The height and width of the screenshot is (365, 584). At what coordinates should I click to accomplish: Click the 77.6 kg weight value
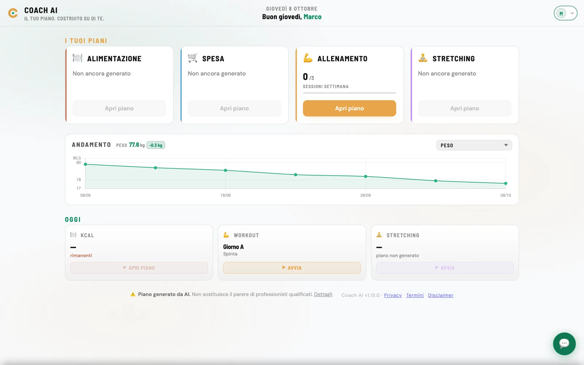(137, 145)
